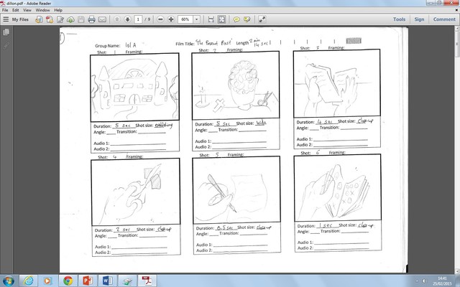
Task: Go to next page arrow
Action: coord(127,19)
